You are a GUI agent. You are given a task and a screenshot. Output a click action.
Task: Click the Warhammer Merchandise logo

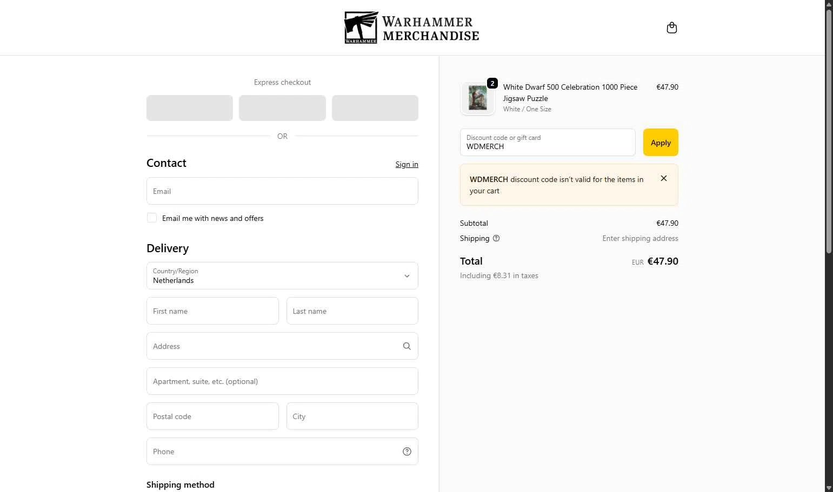[412, 28]
